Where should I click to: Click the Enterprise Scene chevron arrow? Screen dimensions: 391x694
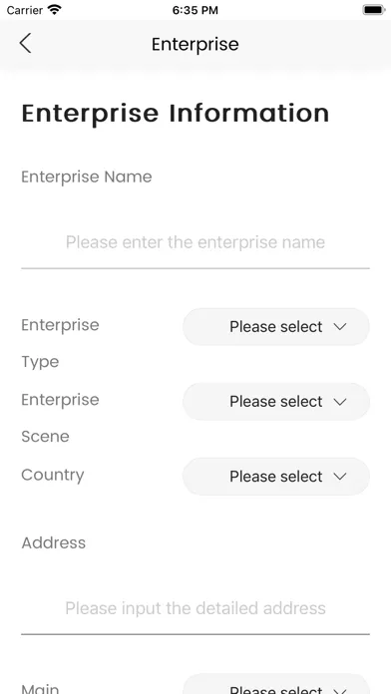click(340, 402)
